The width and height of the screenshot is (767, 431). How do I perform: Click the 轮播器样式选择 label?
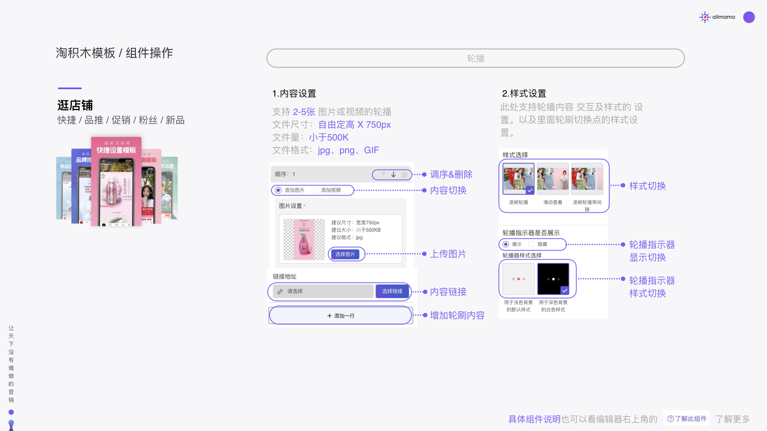click(522, 255)
